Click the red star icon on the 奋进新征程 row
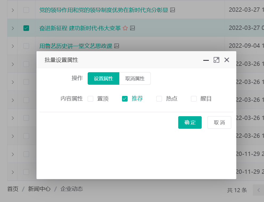Image resolution: width=264 pixels, height=202 pixels. [x=125, y=28]
